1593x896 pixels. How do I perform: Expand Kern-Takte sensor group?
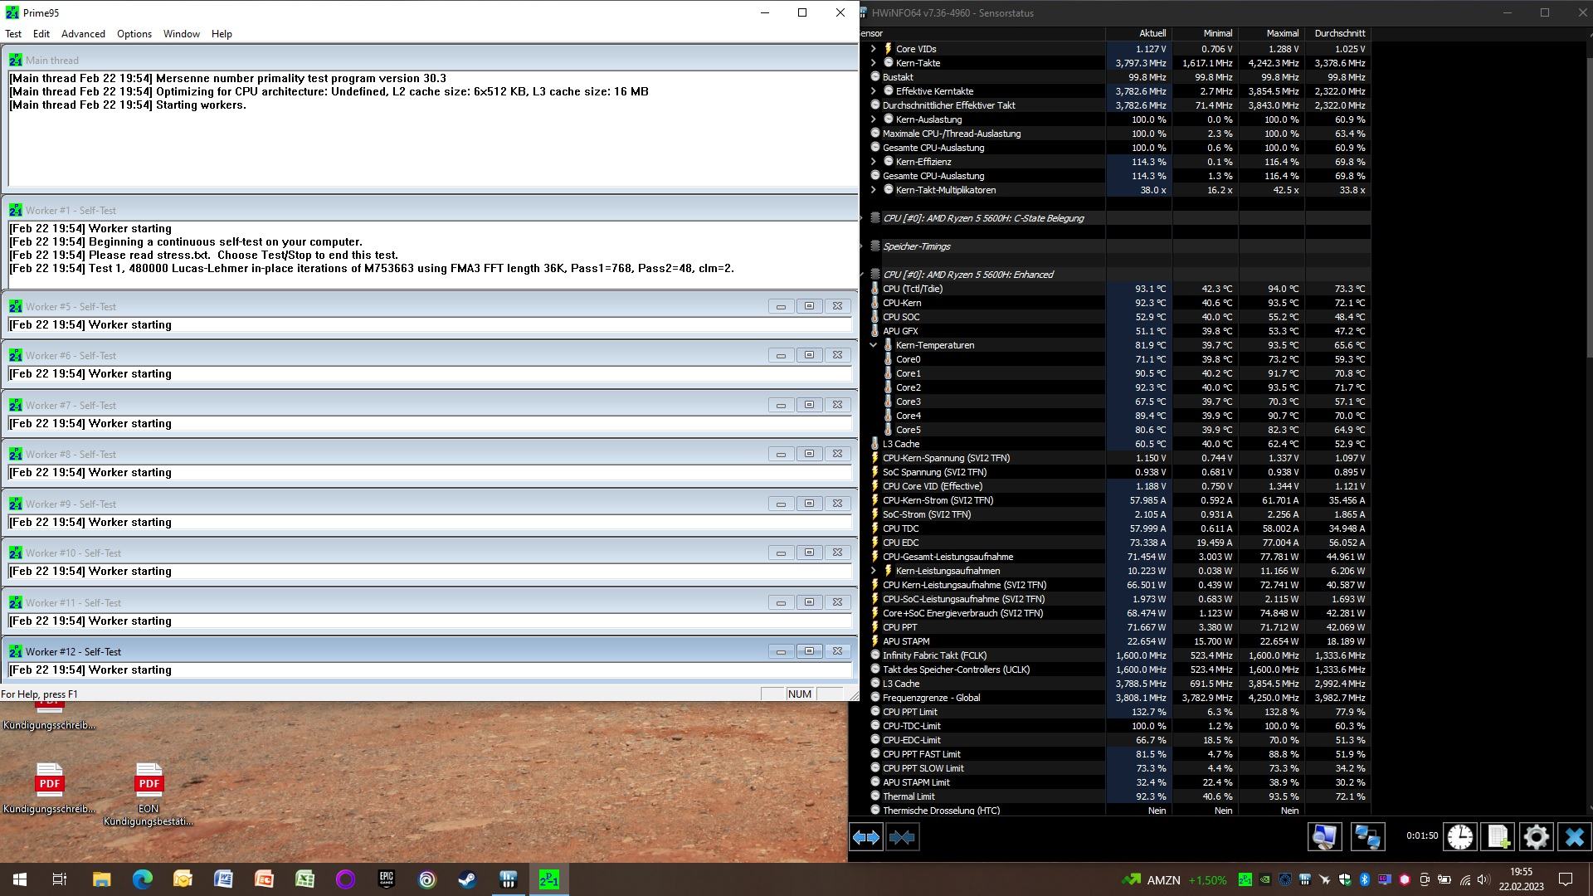(x=873, y=63)
